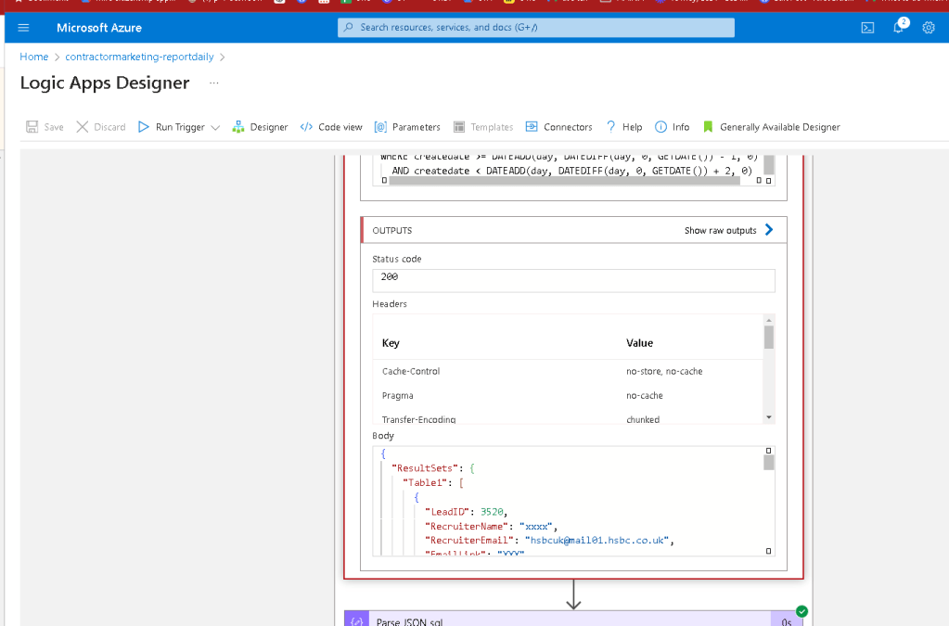Image resolution: width=949 pixels, height=626 pixels.
Task: Click the RecruiterName "xxxx" line
Action: 491,526
